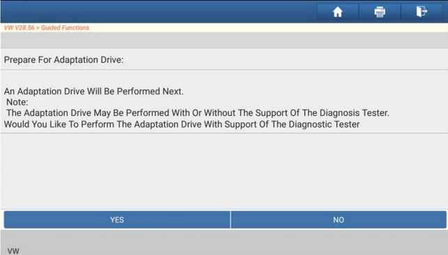The height and width of the screenshot is (255, 448).
Task: Print the current page with printer icon
Action: tap(380, 12)
